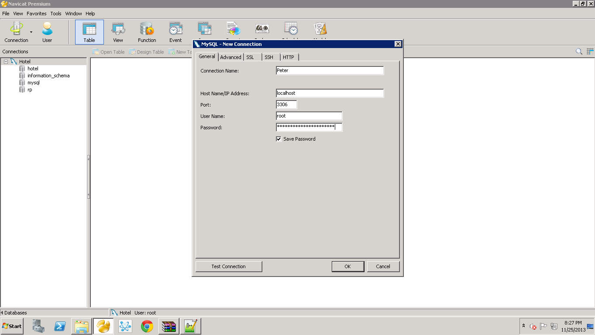Image resolution: width=595 pixels, height=335 pixels.
Task: Open the Tools menu
Action: [56, 14]
